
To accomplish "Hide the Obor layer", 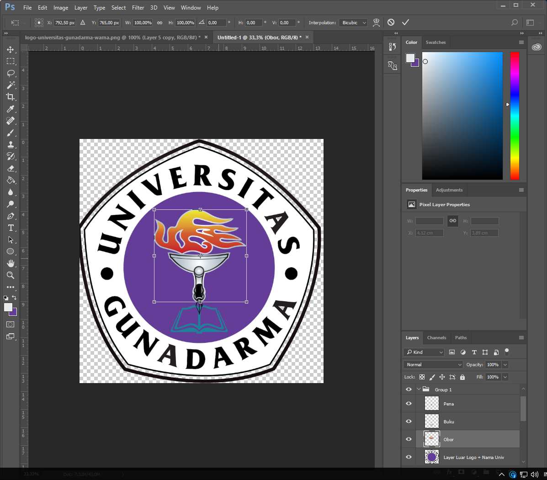I will point(409,439).
